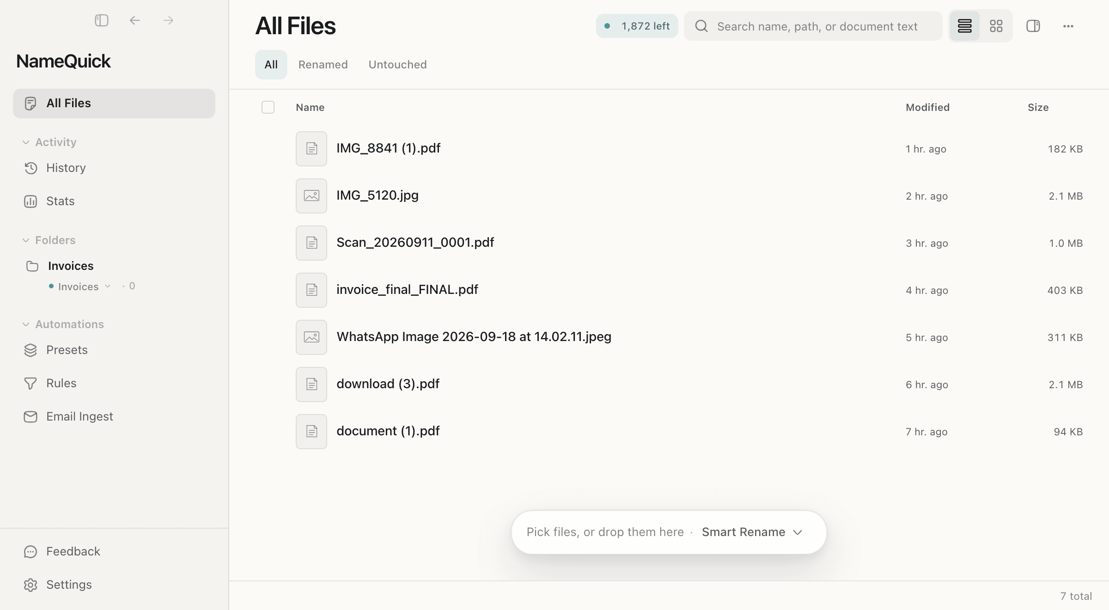The height and width of the screenshot is (610, 1109).
Task: Go back with the left arrow
Action: 135,20
